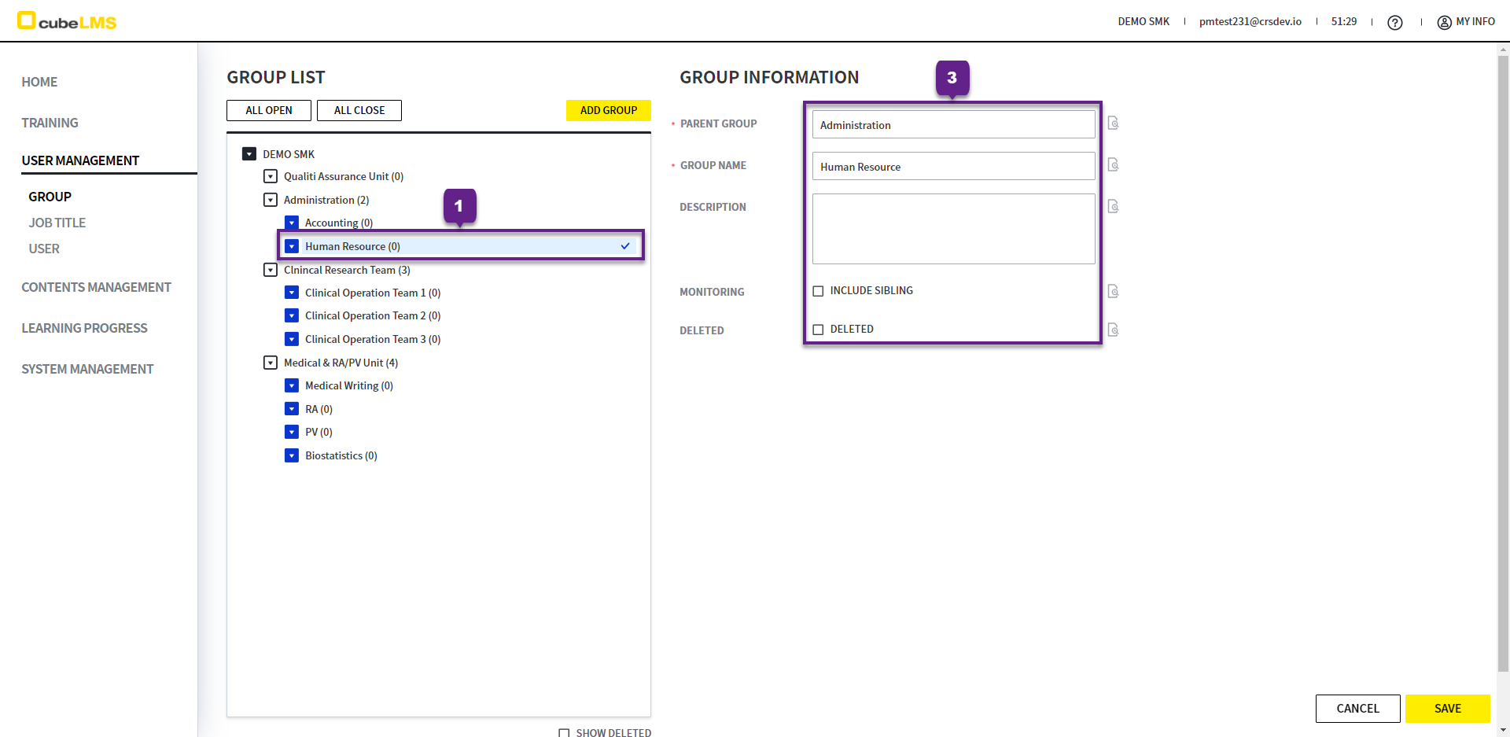Collapse the Administration group node
This screenshot has height=737, width=1510.
271,200
